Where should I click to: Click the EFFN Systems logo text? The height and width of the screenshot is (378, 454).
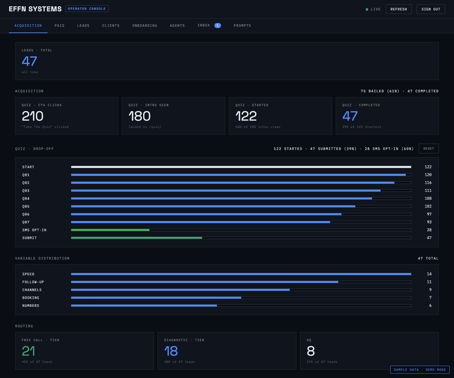(35, 9)
